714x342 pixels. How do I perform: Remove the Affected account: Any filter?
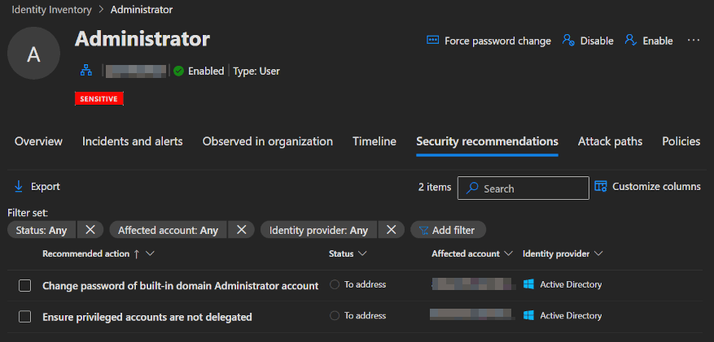[241, 230]
